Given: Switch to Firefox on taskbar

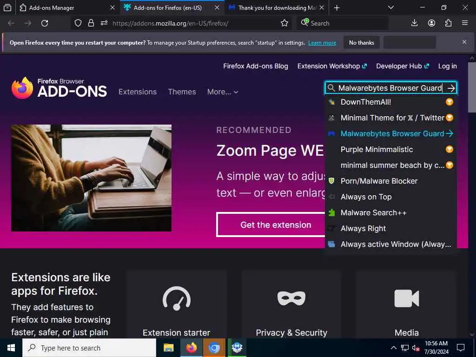Looking at the screenshot, I should (191, 348).
